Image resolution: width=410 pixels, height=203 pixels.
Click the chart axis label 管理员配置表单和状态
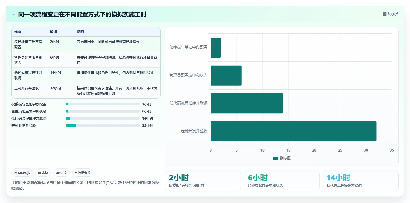tap(188, 75)
